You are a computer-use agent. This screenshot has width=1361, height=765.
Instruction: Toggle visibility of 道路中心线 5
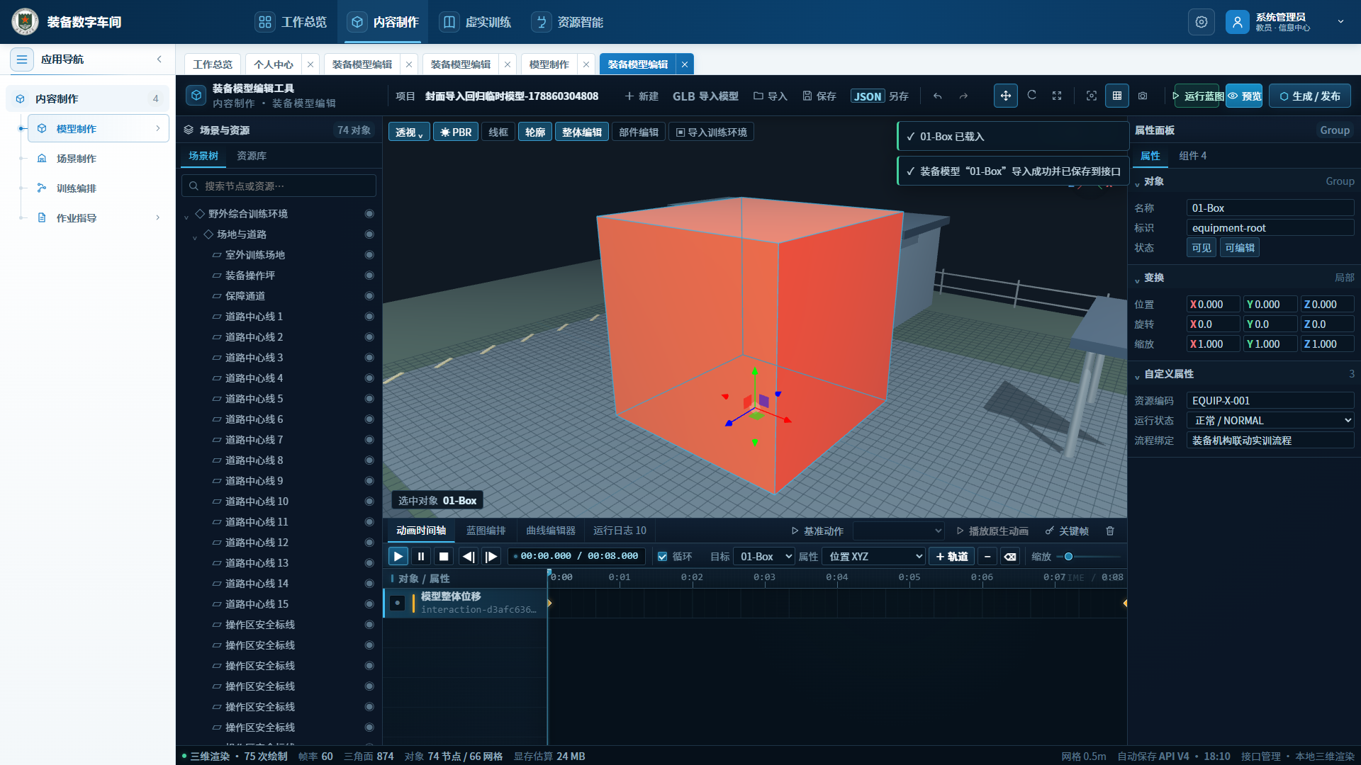click(369, 399)
